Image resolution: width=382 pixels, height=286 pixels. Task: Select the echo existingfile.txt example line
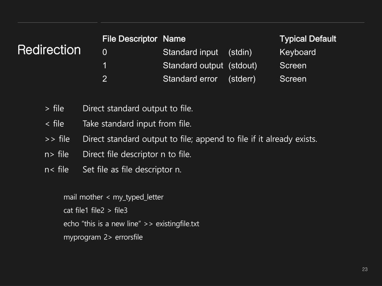pyautogui.click(x=131, y=224)
